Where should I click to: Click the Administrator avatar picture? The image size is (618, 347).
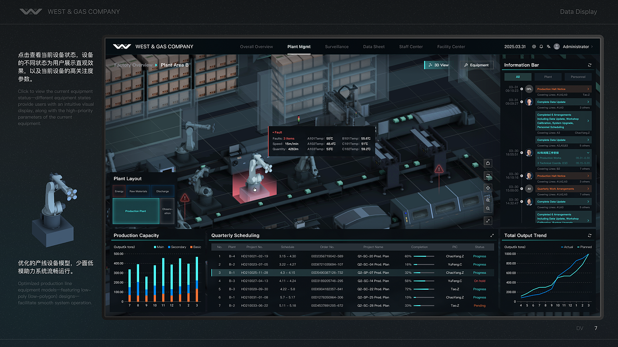[557, 47]
